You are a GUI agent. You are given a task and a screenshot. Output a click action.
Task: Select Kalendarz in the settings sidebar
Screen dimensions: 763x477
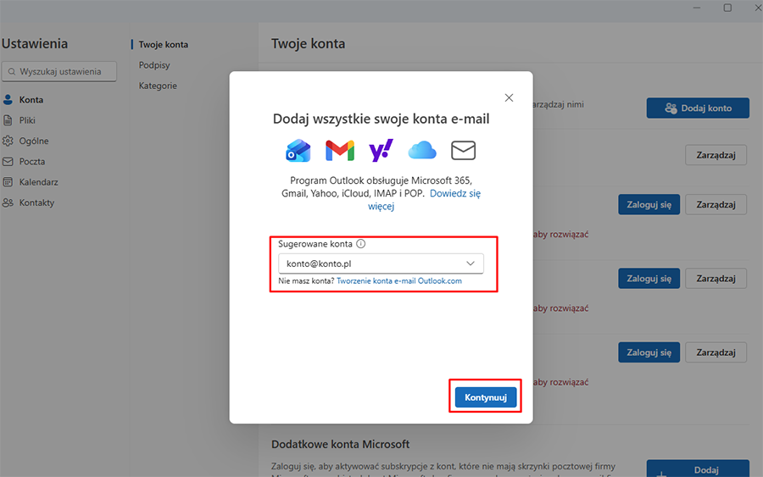click(38, 182)
